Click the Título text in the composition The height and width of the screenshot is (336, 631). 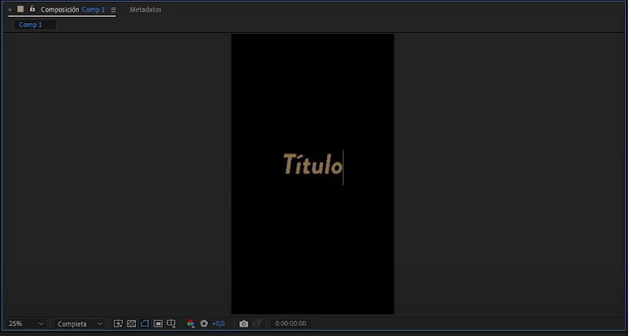(x=312, y=165)
